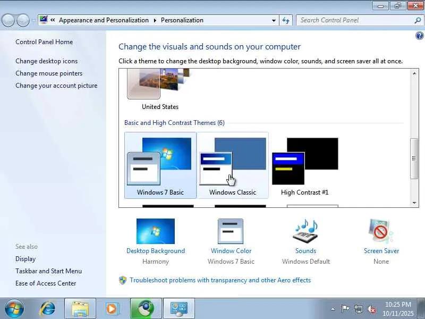Click the Refresh button in address bar
Image resolution: width=425 pixels, height=319 pixels.
(286, 20)
